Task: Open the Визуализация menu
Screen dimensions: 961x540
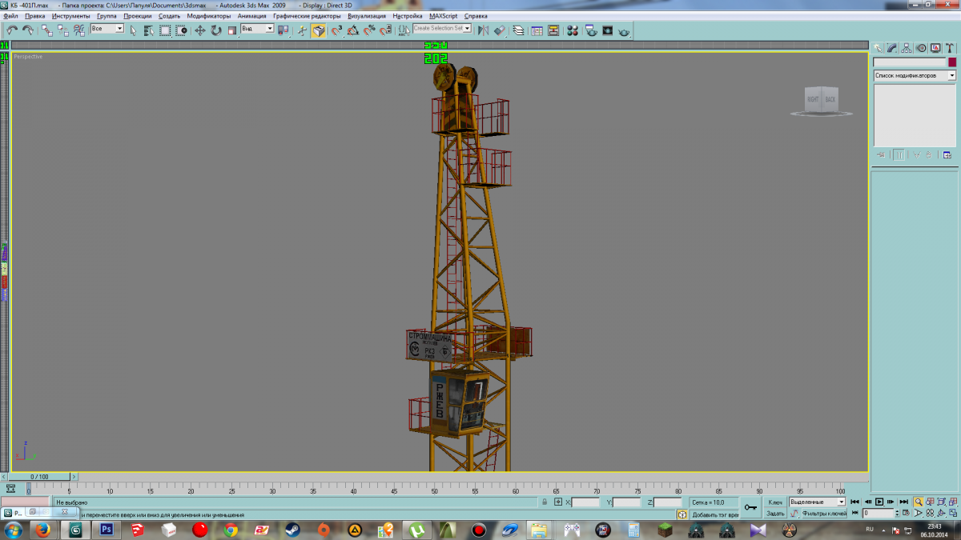Action: [367, 16]
